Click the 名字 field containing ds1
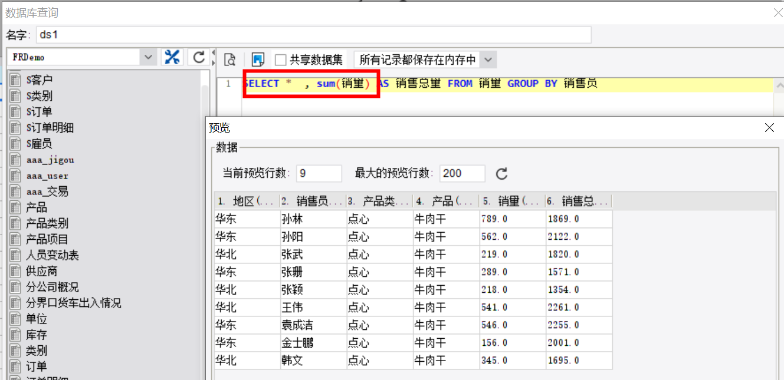Viewport: 784px width, 380px height. pos(313,35)
